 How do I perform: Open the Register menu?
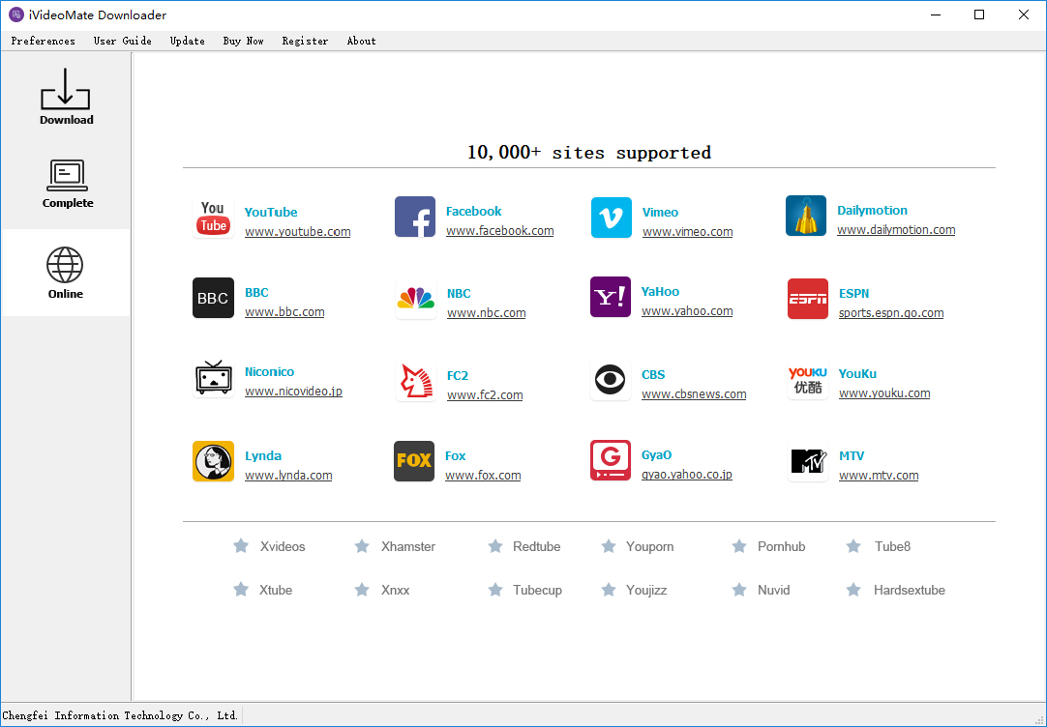305,41
